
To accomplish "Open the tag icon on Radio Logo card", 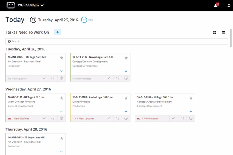I will [118, 118].
